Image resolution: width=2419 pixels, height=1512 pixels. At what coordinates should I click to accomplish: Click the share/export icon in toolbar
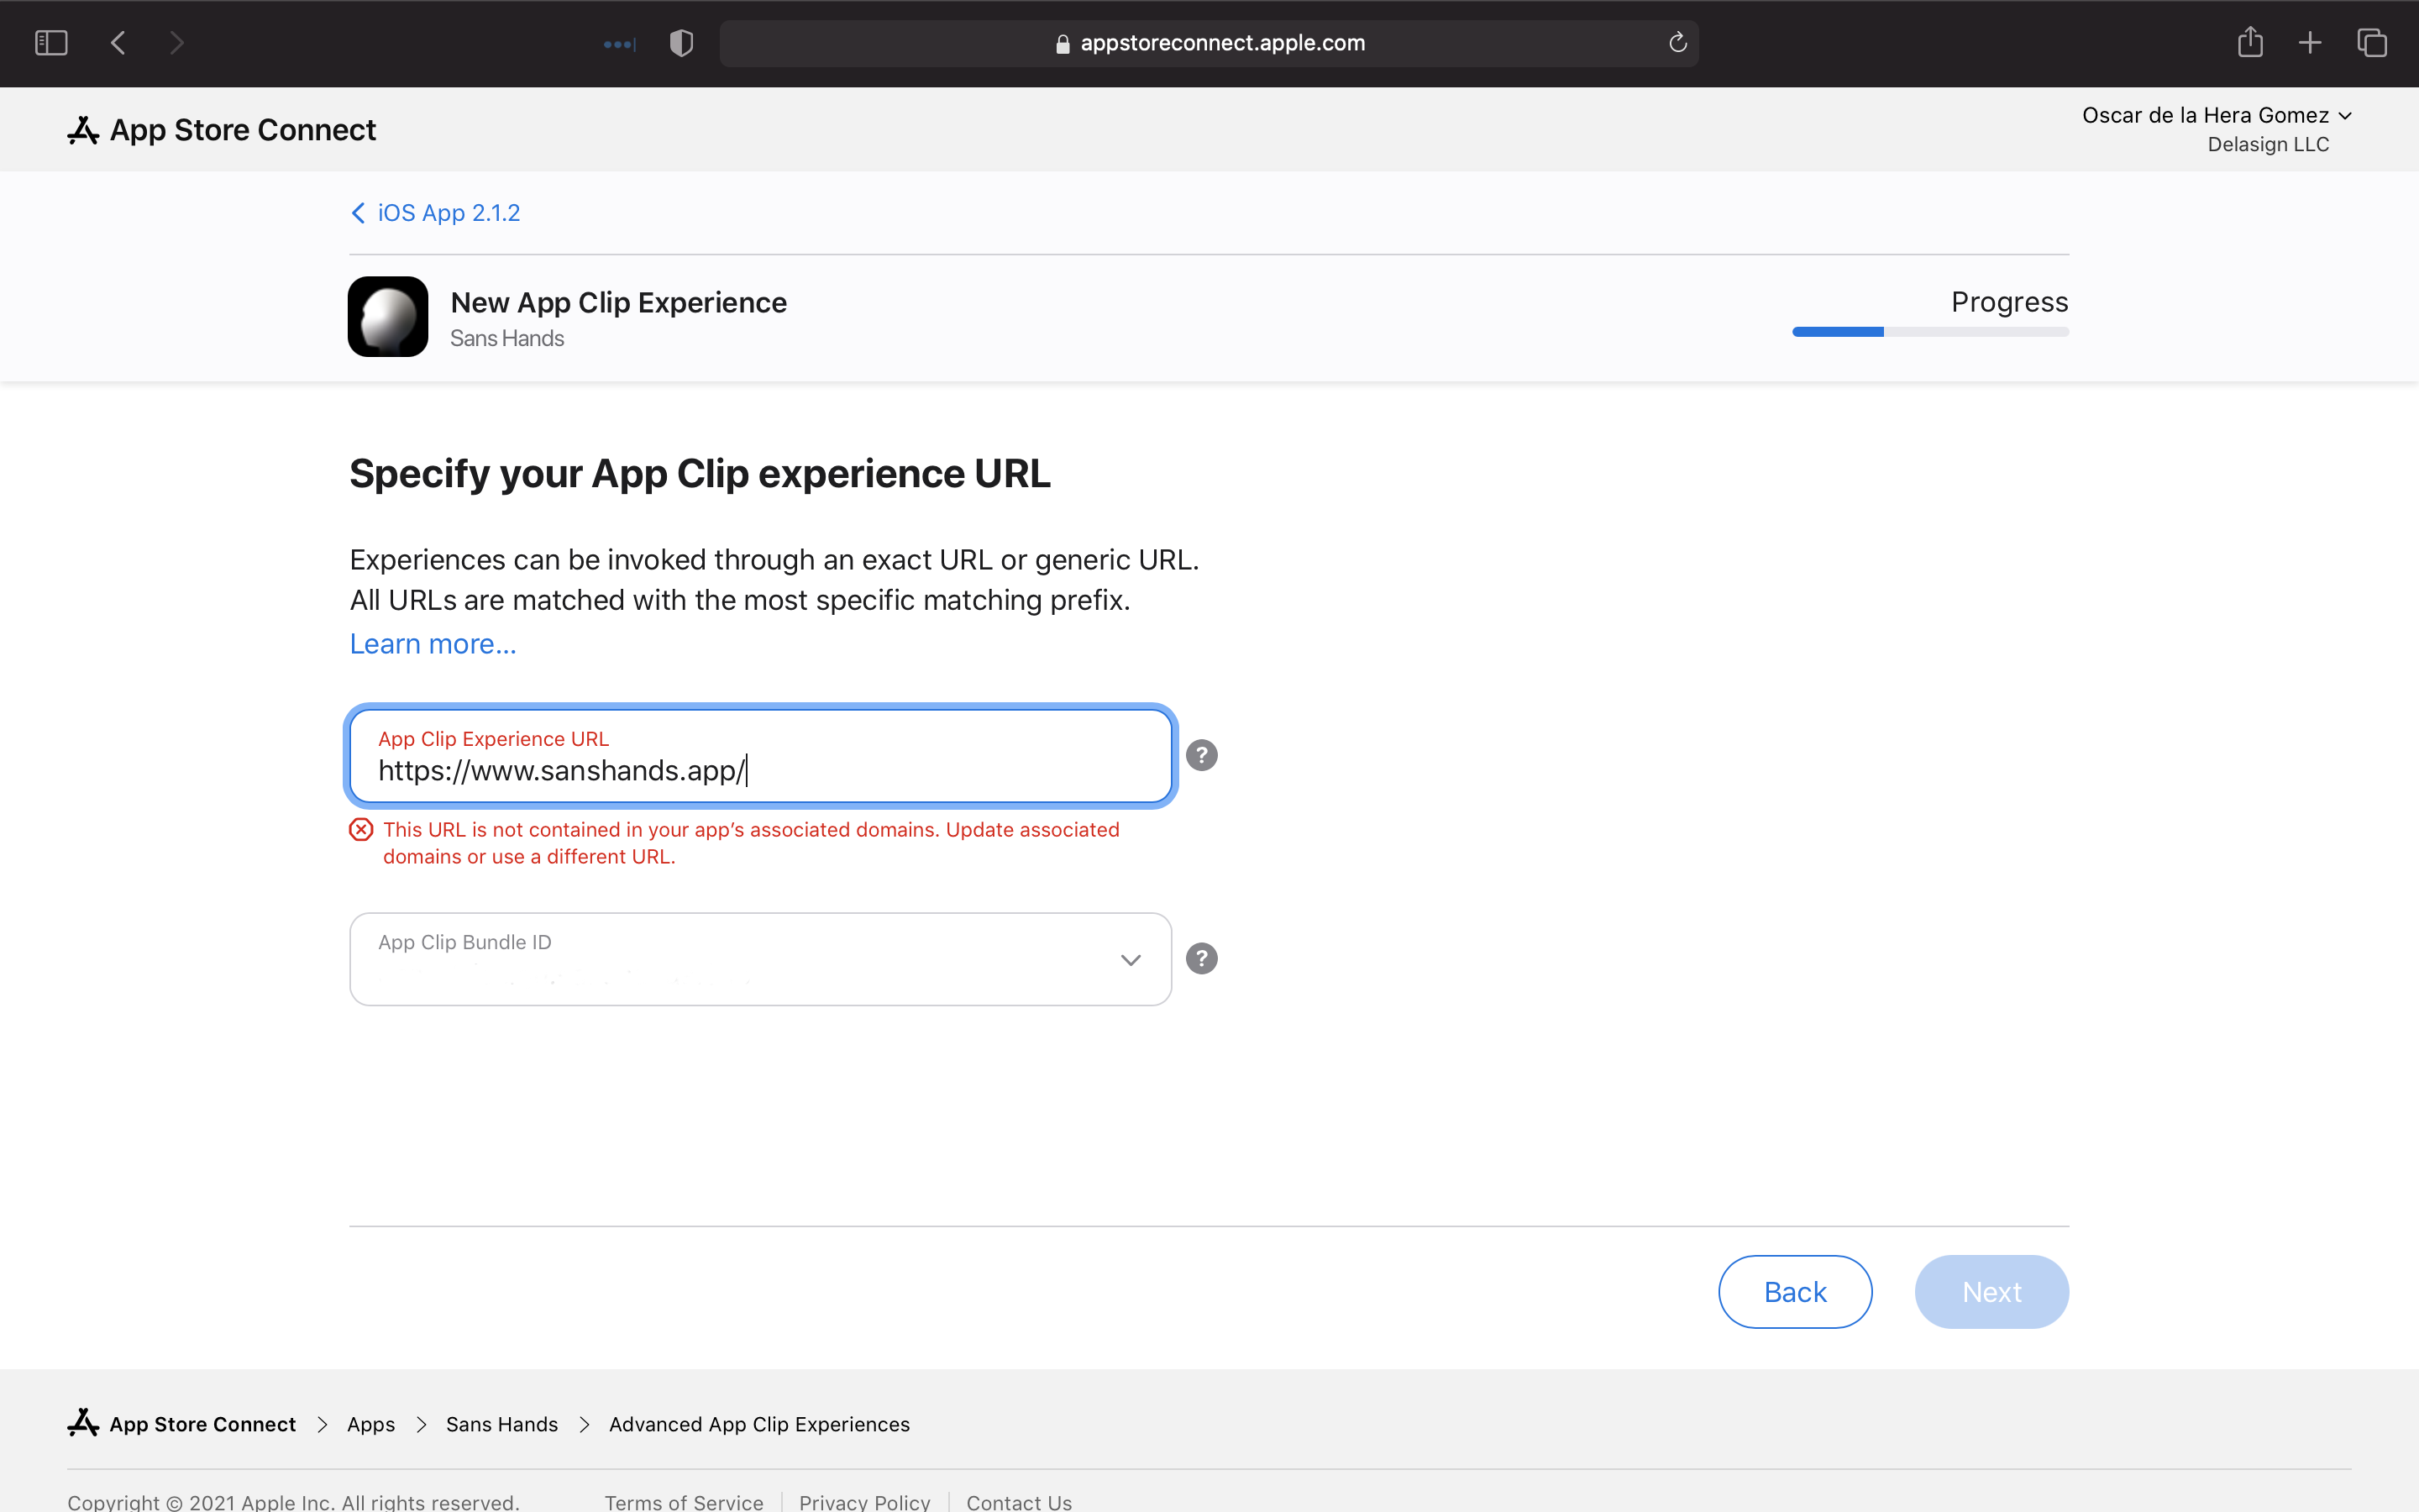click(x=2250, y=44)
